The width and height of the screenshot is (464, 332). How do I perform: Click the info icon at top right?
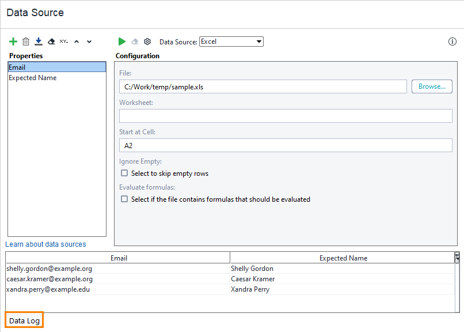452,41
